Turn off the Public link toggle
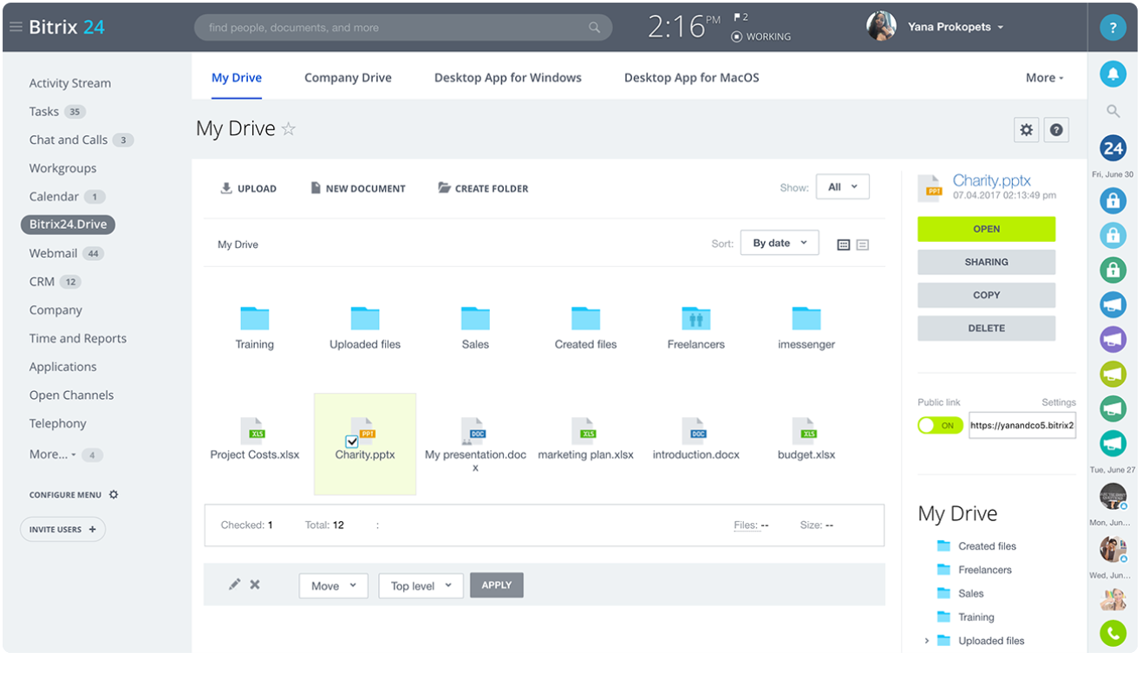 [x=939, y=425]
